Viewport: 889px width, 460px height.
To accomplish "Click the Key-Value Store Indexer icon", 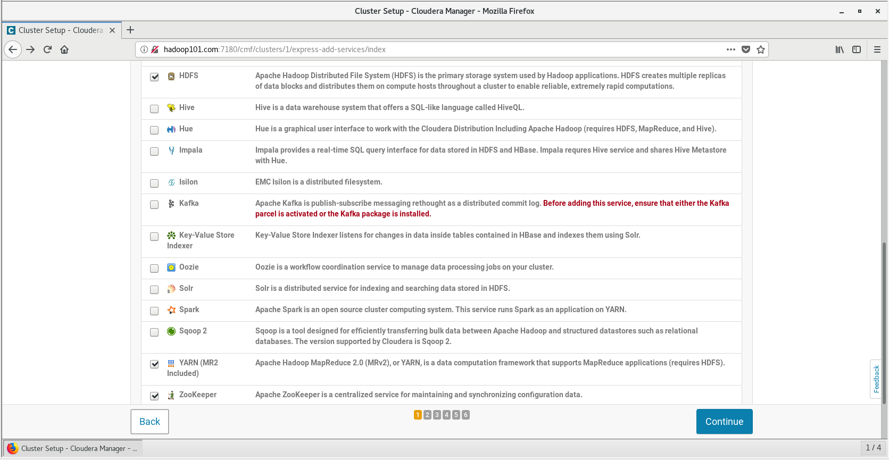I will pos(171,236).
